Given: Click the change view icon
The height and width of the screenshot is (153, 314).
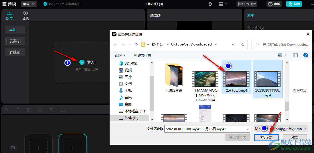Looking at the screenshot, I should pyautogui.click(x=280, y=55).
